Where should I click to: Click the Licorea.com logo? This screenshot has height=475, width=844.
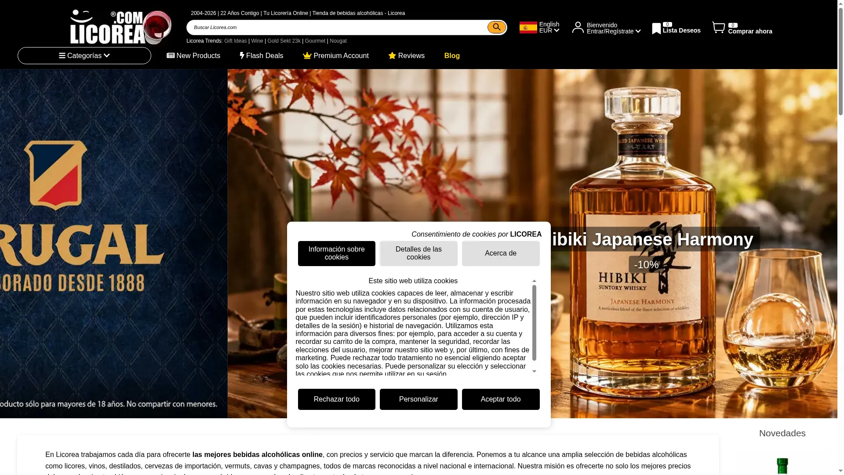click(x=121, y=27)
